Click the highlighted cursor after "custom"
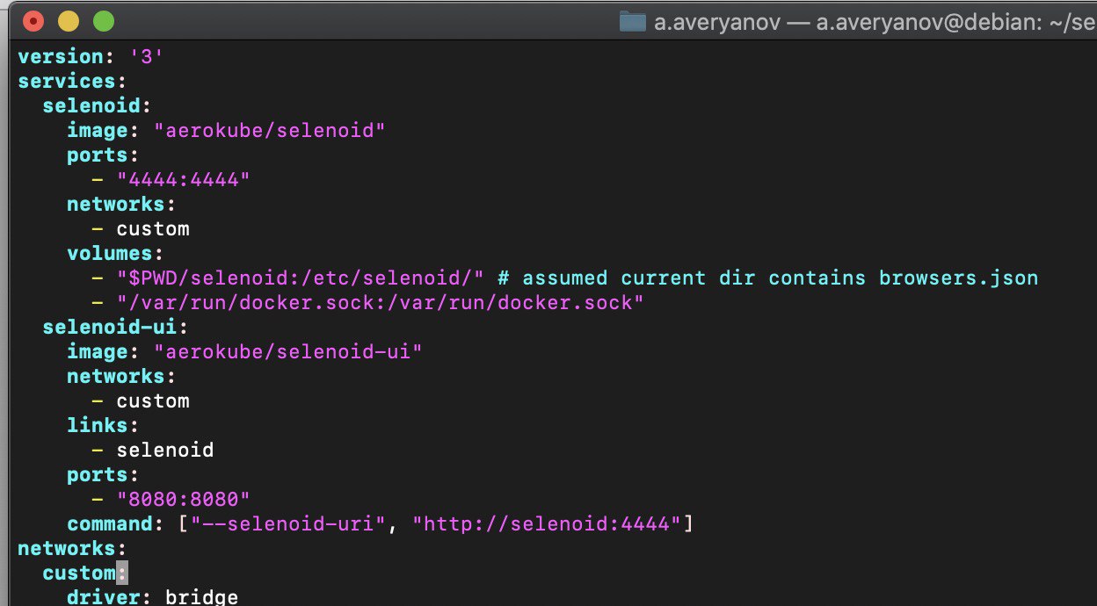 122,574
